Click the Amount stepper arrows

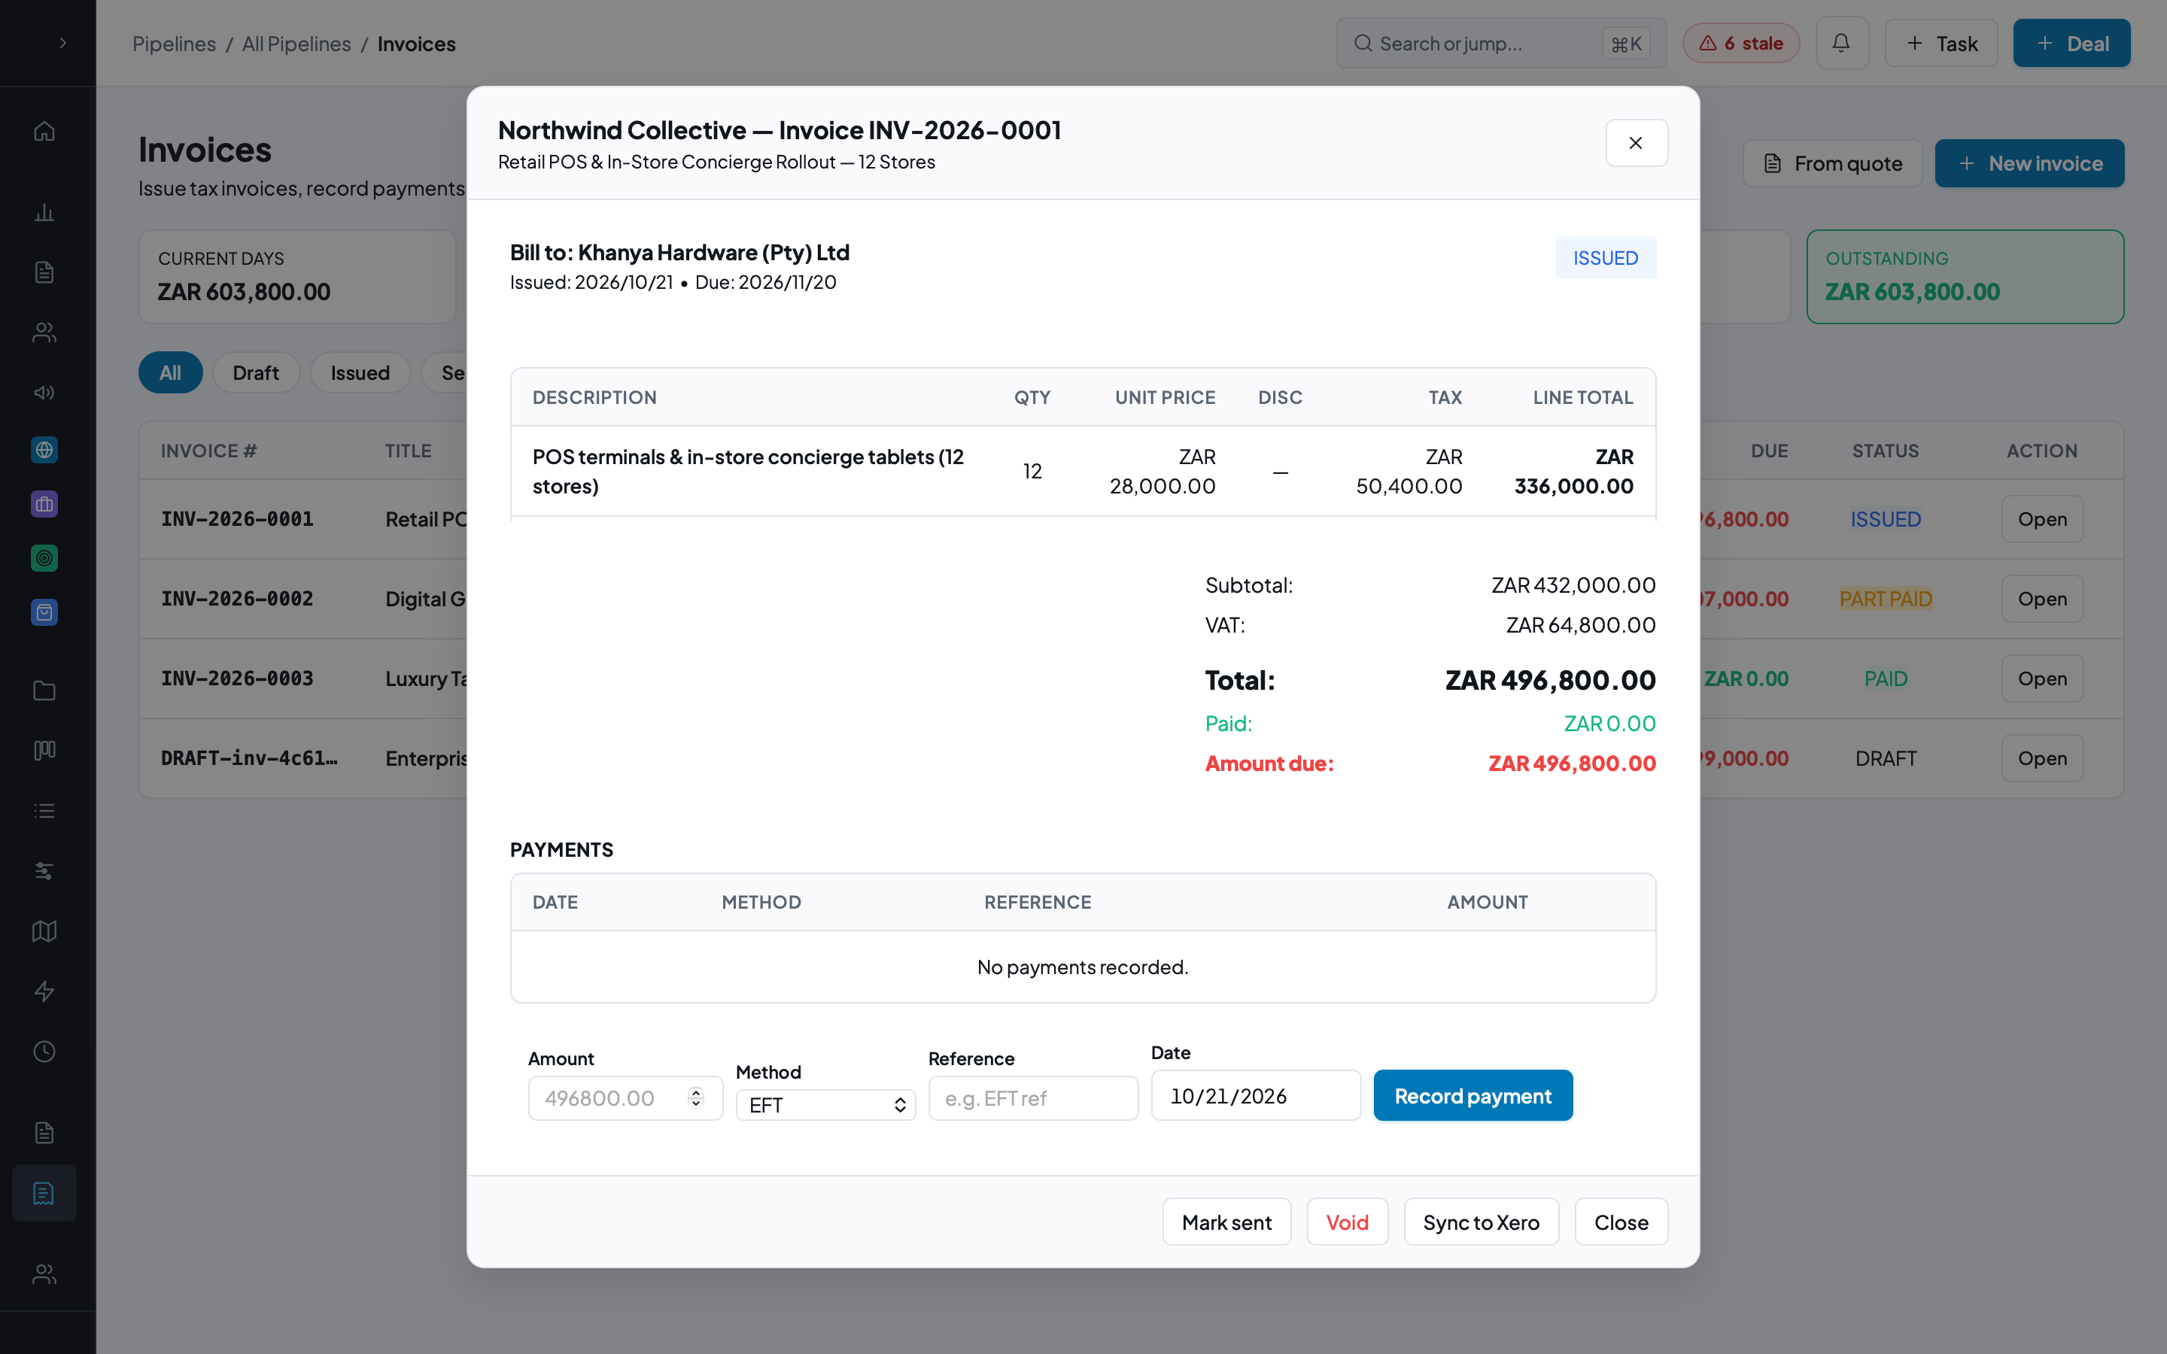pyautogui.click(x=696, y=1098)
